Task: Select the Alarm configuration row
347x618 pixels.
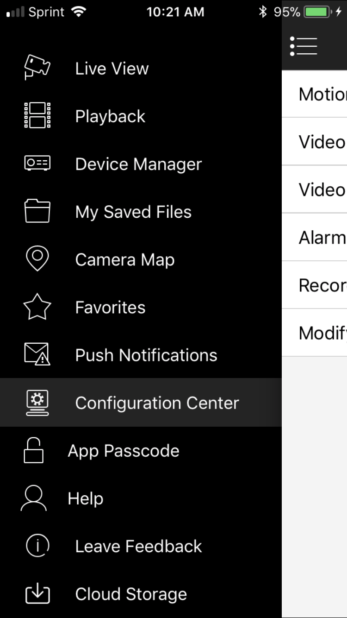Action: [315, 237]
